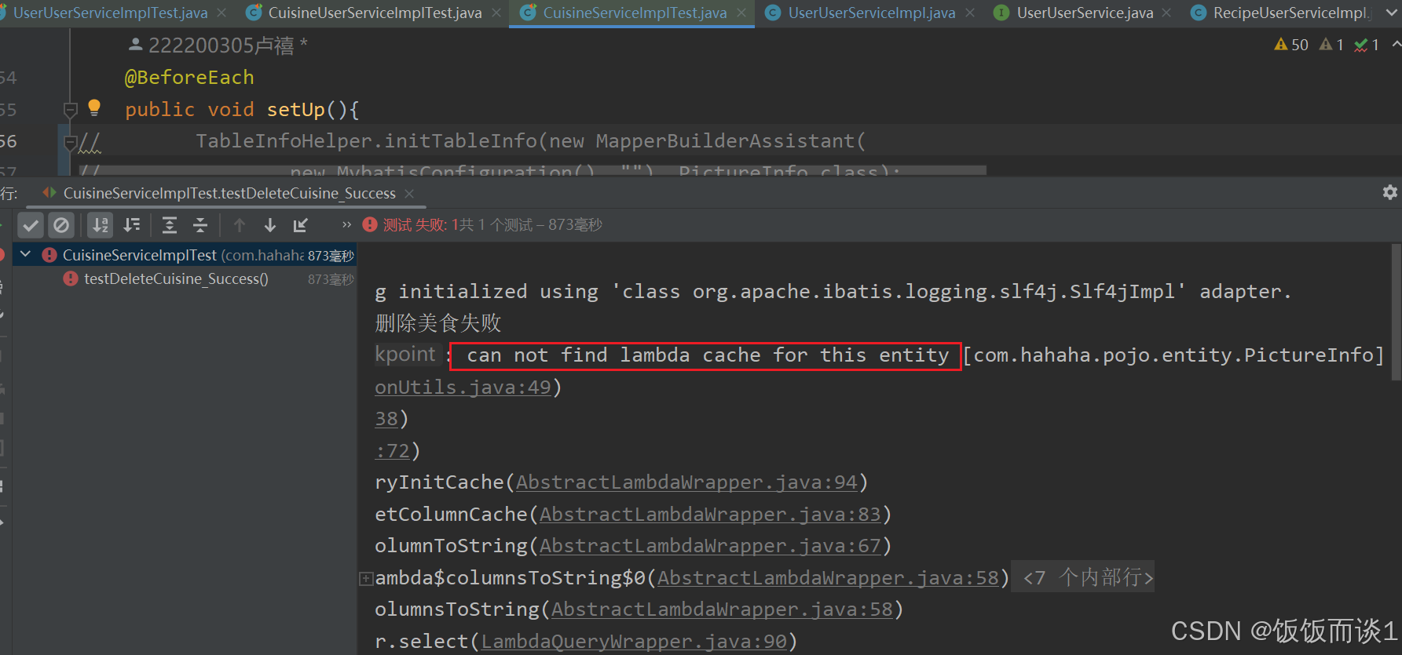This screenshot has width=1402, height=655.
Task: Open LambdaQueryWrapper.java:90 link
Action: click(634, 642)
